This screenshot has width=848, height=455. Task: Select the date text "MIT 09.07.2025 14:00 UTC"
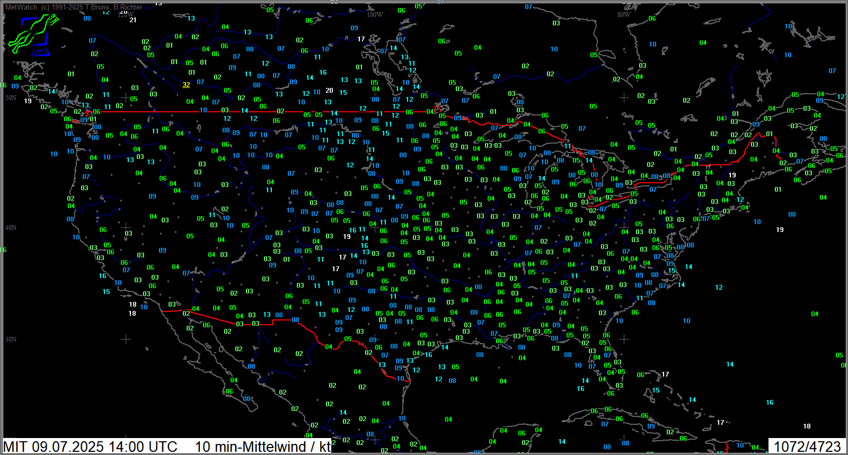(91, 447)
